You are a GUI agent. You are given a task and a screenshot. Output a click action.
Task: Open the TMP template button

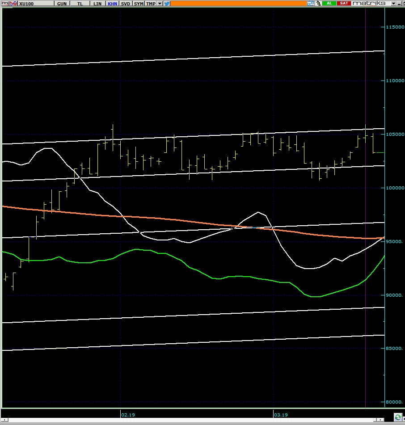coord(151,4)
